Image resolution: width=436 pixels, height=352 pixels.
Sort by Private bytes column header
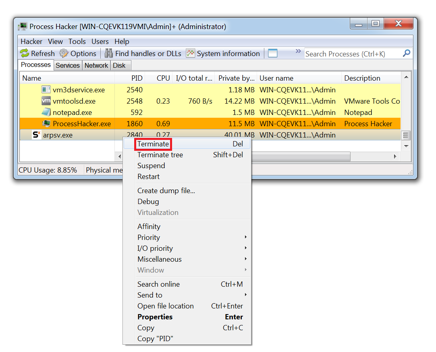[x=236, y=78]
